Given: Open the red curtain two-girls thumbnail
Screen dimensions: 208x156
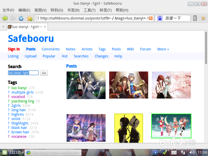Looking at the screenshot, I should pyautogui.click(x=129, y=85).
